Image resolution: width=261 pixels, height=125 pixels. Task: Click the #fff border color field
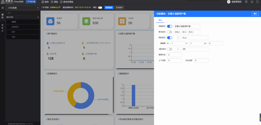point(195,49)
